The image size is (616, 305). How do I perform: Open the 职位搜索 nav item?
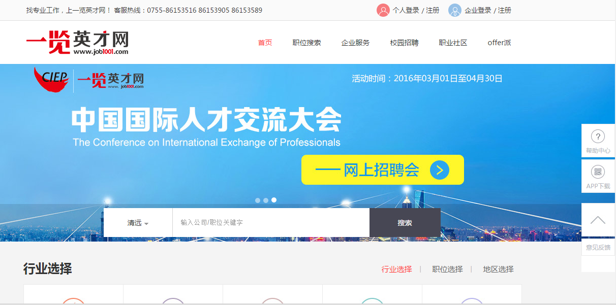(x=306, y=43)
